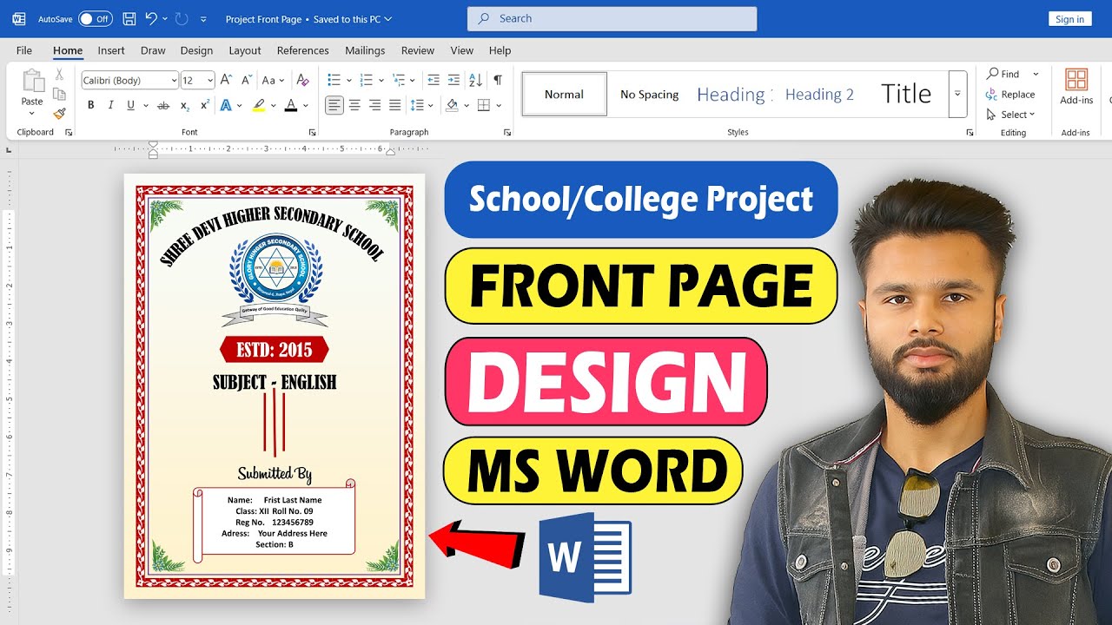1112x625 pixels.
Task: Apply paragraph shading fill color
Action: pos(452,105)
